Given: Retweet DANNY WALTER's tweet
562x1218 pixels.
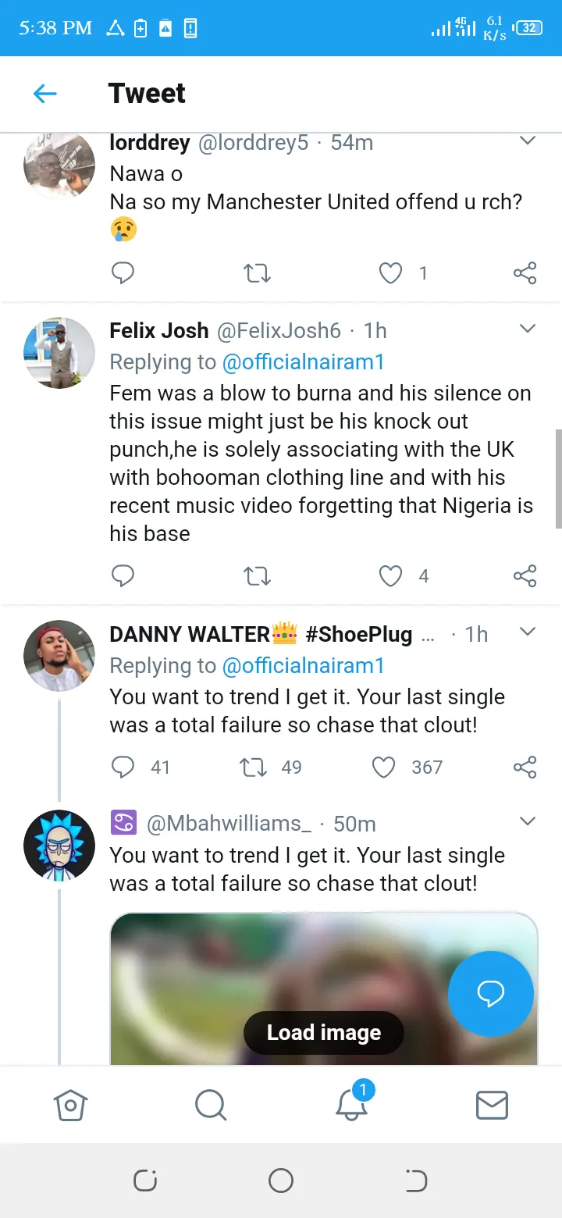Looking at the screenshot, I should click(254, 767).
